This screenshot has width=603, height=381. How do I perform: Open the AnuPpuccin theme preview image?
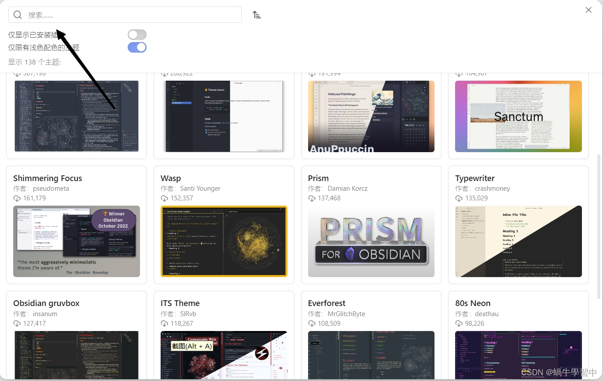click(371, 116)
